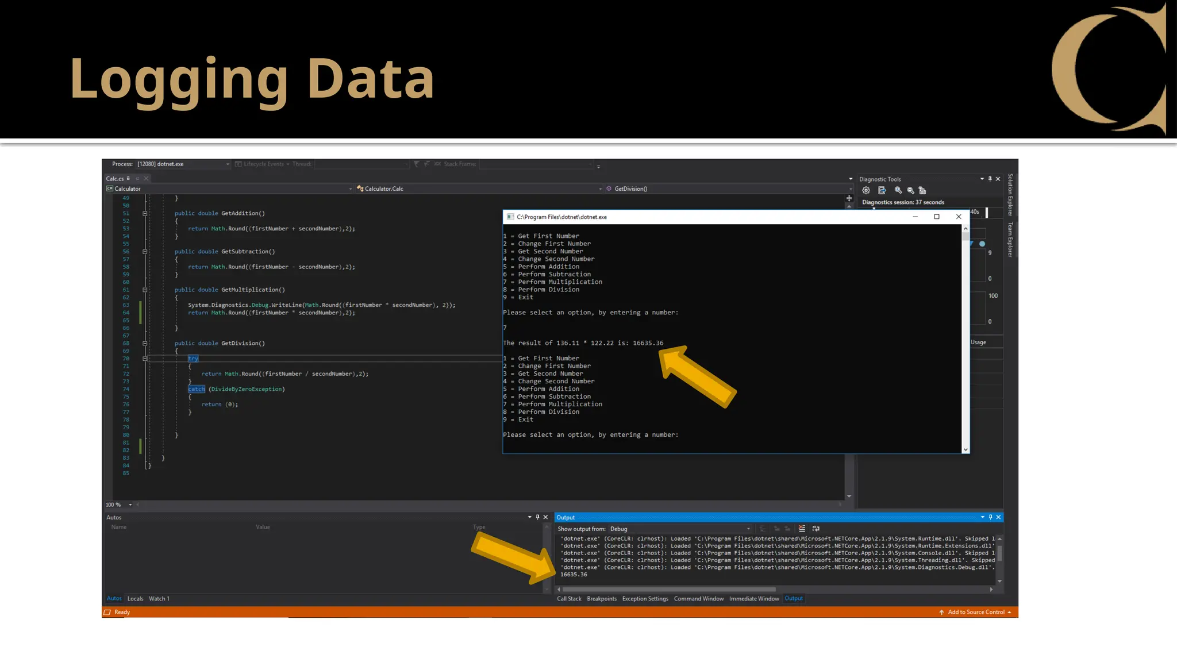Collapse the GetMultiplication method outline toggle
The width and height of the screenshot is (1177, 662).
145,290
